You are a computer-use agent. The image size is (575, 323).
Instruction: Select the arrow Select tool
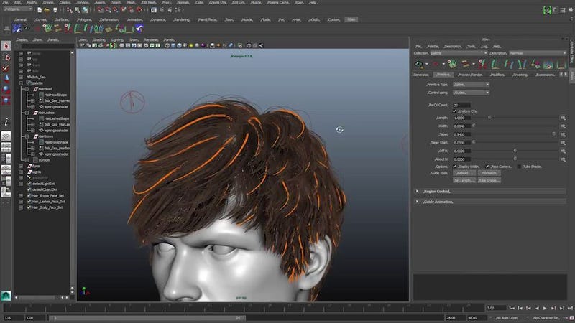click(x=6, y=46)
